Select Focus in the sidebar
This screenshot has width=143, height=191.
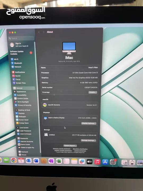16,79
